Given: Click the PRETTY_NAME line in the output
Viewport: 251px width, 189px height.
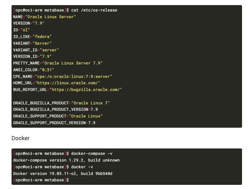Looking at the screenshot, I should pyautogui.click(x=58, y=63).
